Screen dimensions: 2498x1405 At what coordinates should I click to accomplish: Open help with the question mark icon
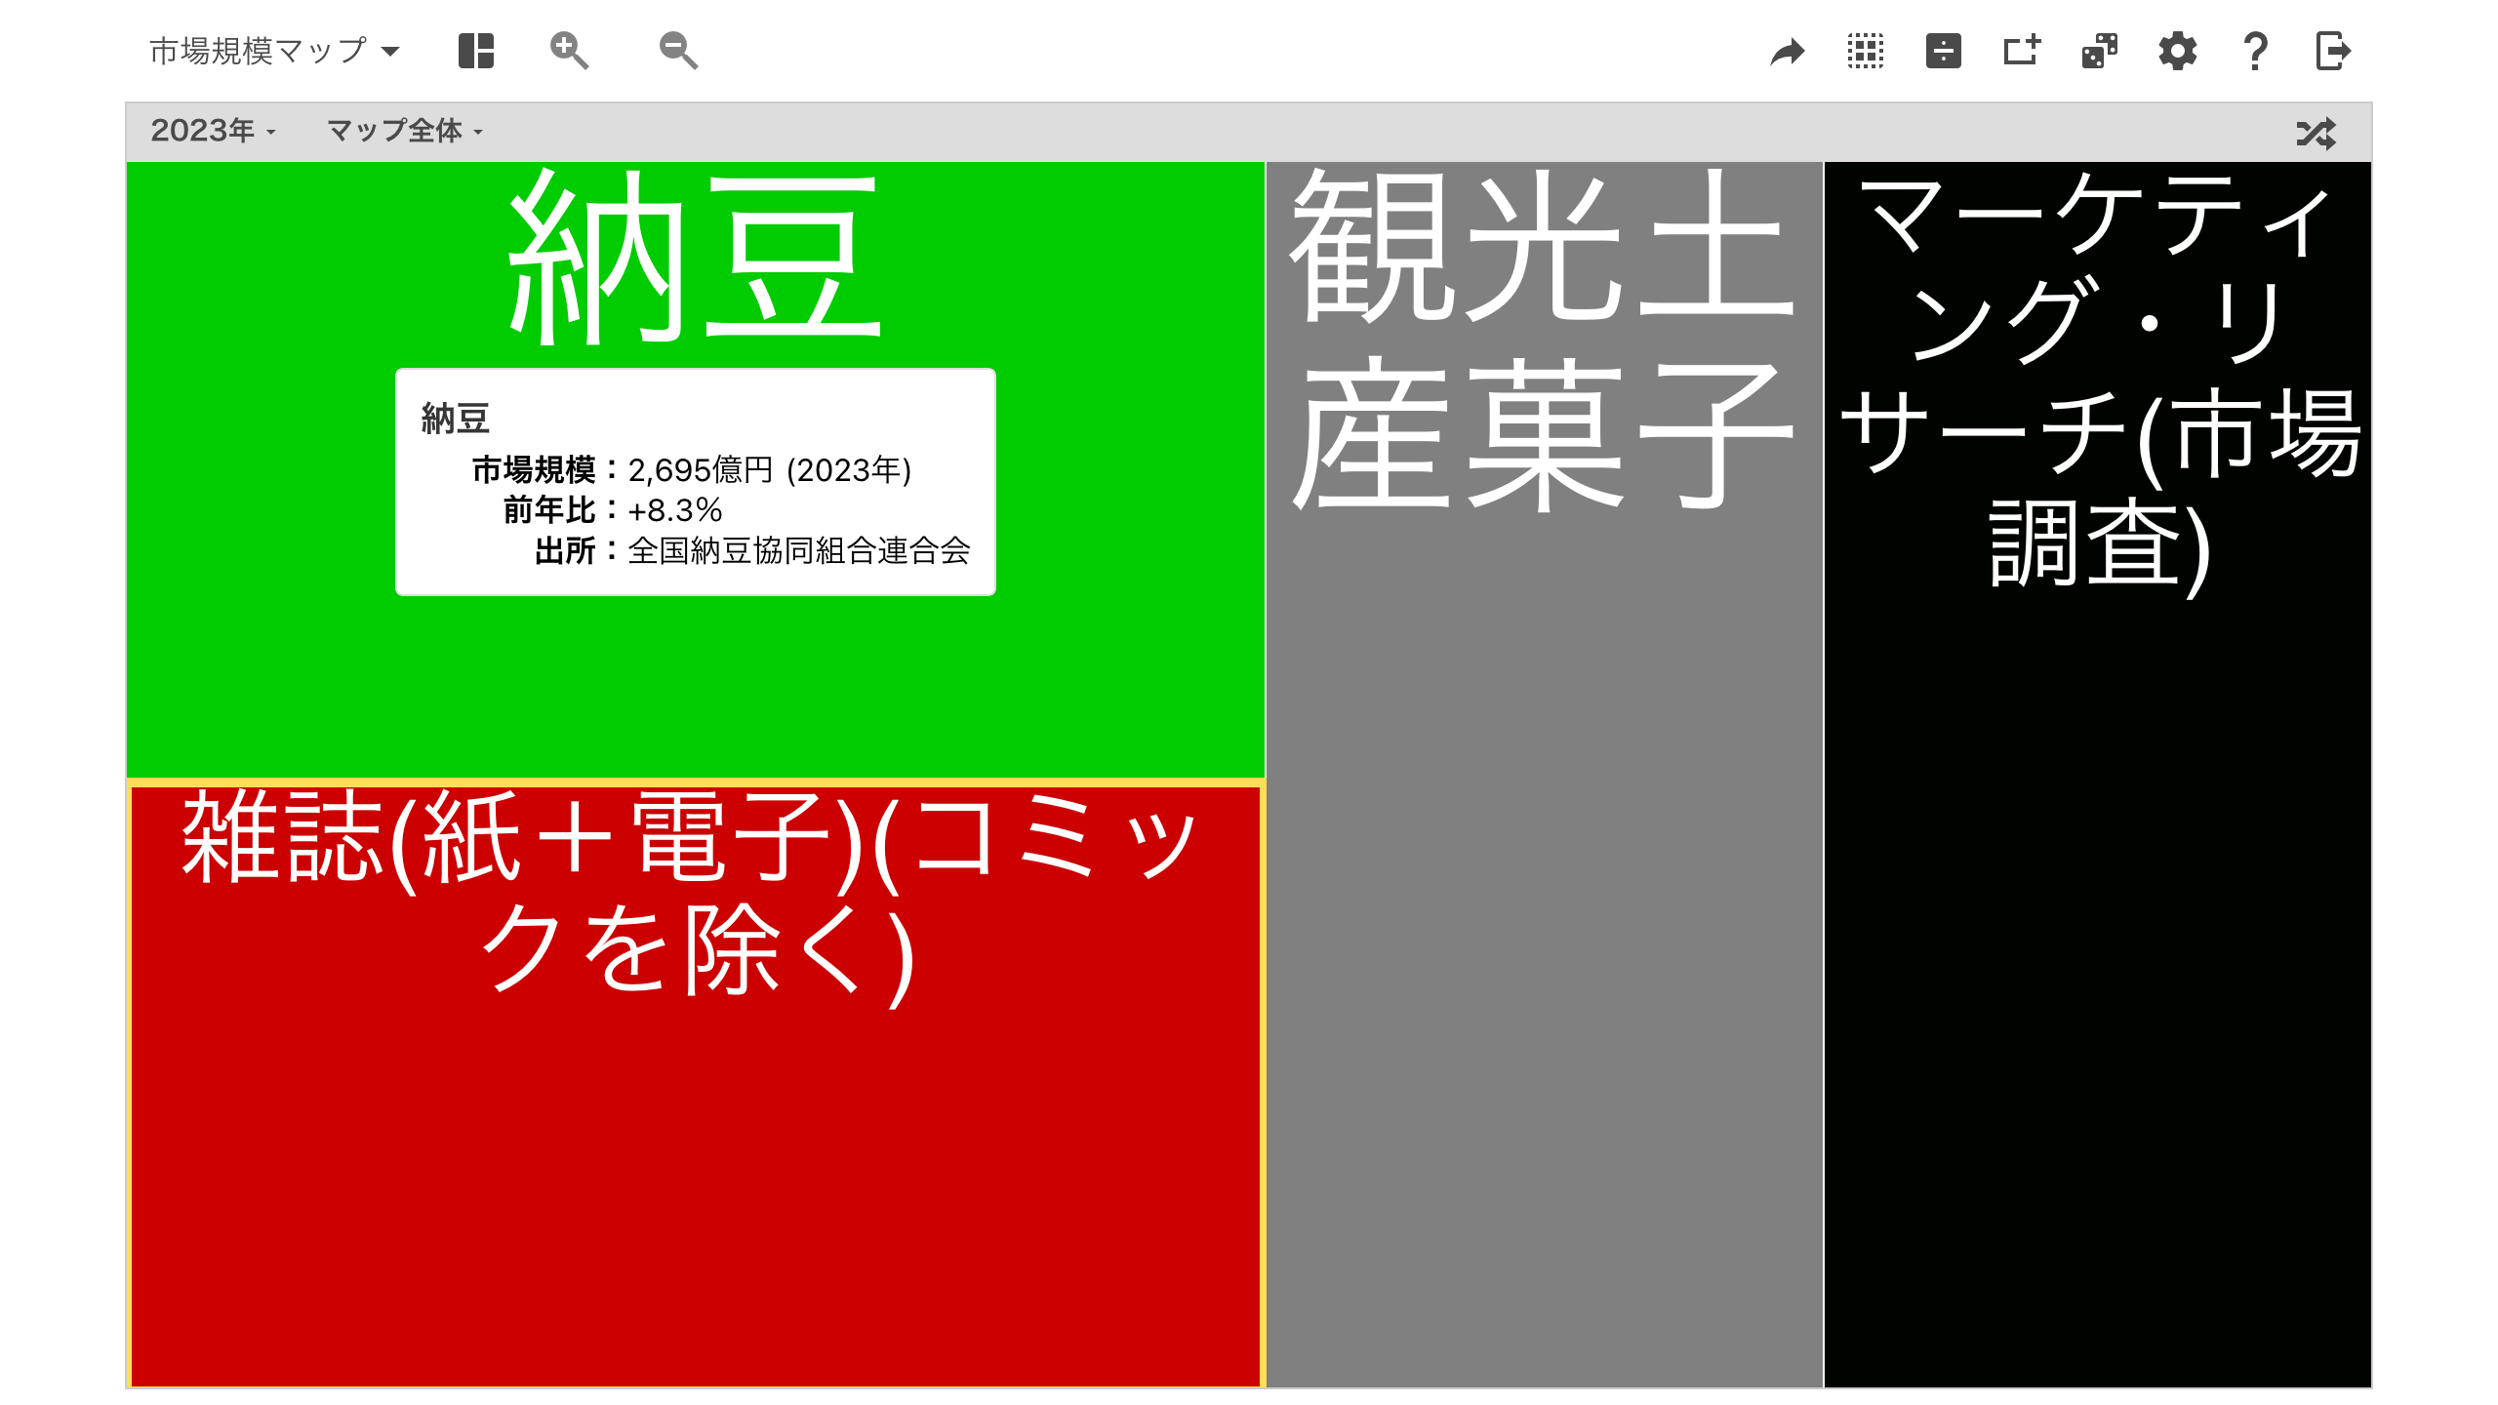click(x=2255, y=51)
